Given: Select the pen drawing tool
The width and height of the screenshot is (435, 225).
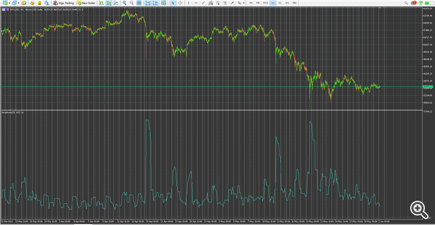Looking at the screenshot, I should click(232, 3).
